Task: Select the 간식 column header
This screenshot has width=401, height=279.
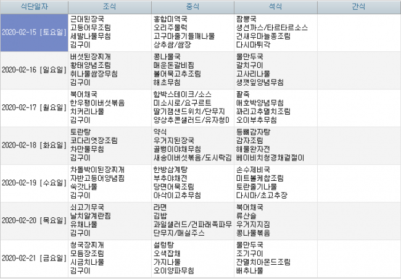Action: tap(358, 7)
